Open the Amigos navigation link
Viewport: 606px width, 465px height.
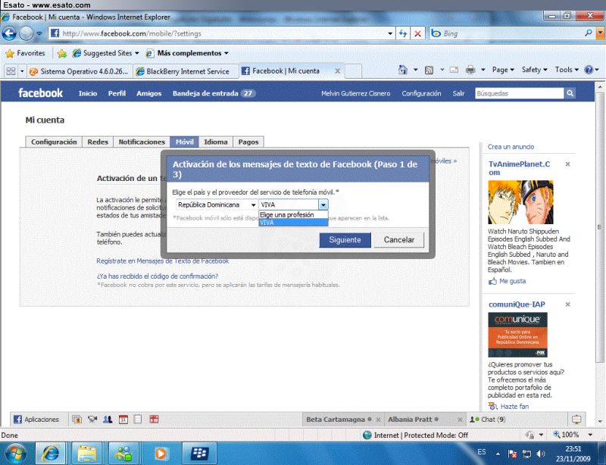point(148,94)
